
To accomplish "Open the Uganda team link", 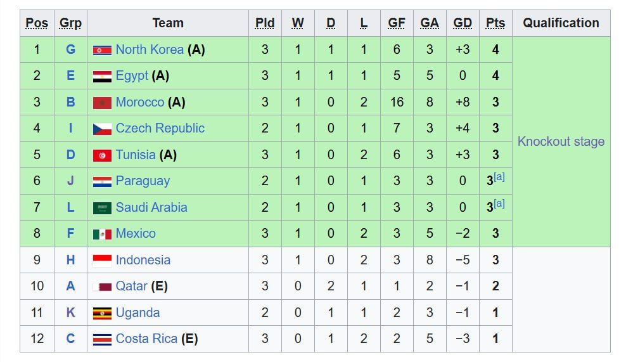I will point(137,313).
